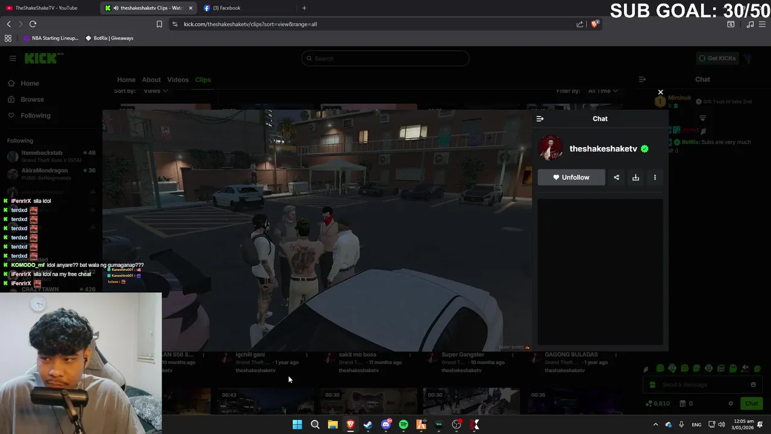Open Windows taskbar Search
Image resolution: width=771 pixels, height=434 pixels.
point(315,425)
